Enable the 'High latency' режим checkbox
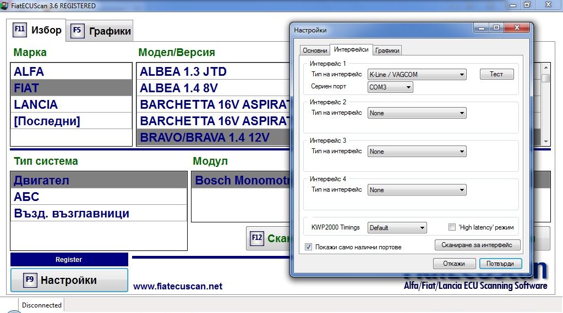Image resolution: width=563 pixels, height=313 pixels. coord(452,227)
